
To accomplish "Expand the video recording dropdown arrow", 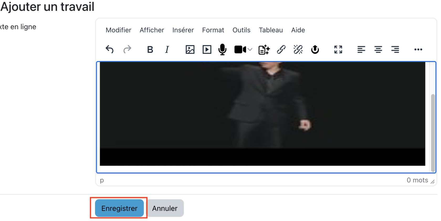I will (250, 49).
